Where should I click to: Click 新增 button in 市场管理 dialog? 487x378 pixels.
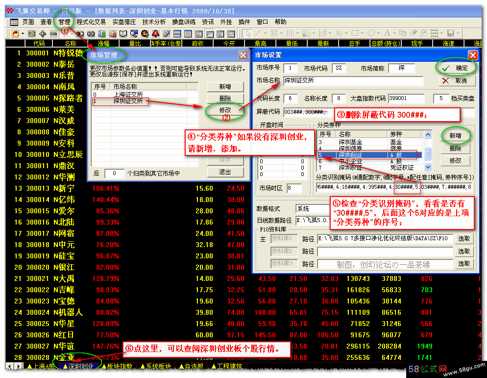(225, 87)
